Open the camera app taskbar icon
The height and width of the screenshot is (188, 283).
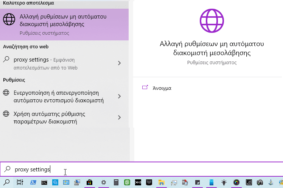[x=260, y=182]
